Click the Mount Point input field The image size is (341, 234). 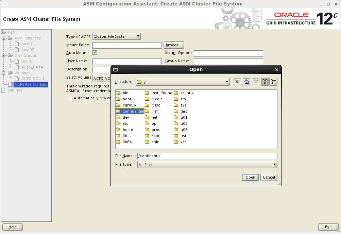click(x=127, y=45)
